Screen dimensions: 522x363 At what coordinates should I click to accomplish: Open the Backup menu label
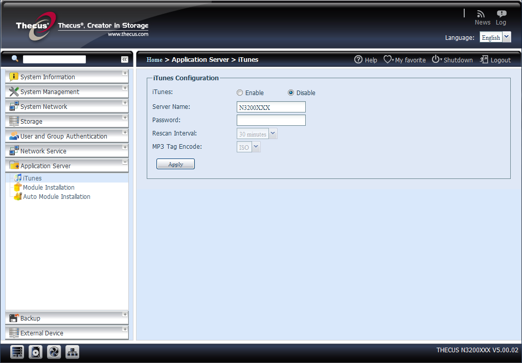[30, 319]
